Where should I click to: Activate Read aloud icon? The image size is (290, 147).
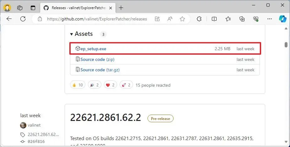click(170, 19)
